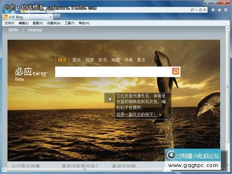Open the Tools gear icon
The width and height of the screenshot is (232, 174).
[x=226, y=10]
